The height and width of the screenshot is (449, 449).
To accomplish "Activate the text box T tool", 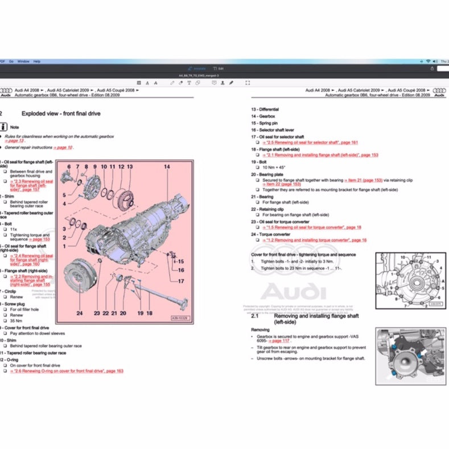I will point(189,83).
